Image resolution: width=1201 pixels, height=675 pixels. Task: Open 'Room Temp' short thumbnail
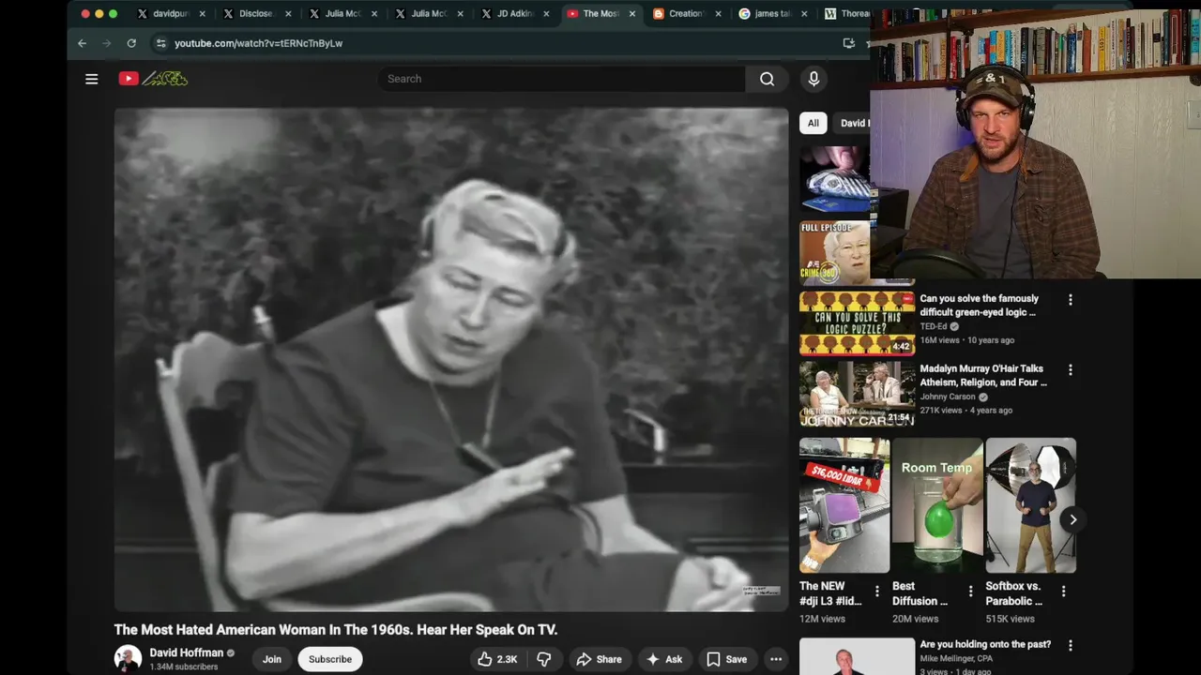937,505
